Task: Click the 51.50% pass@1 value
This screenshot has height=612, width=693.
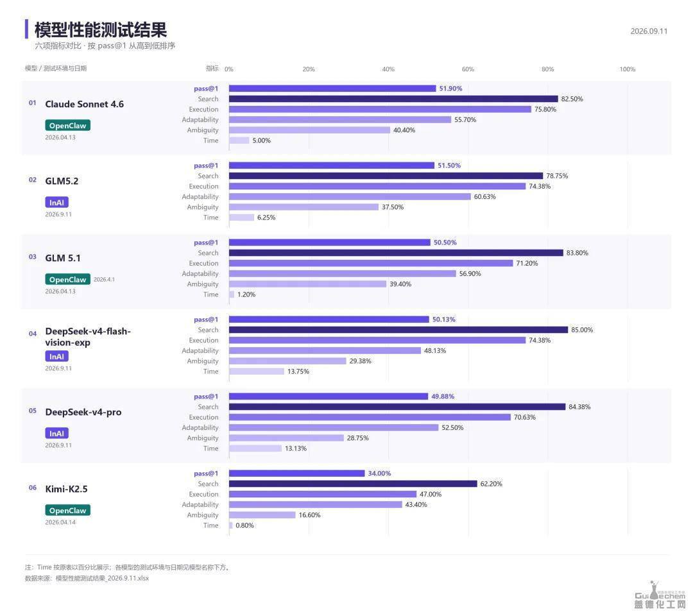Action: 449,166
